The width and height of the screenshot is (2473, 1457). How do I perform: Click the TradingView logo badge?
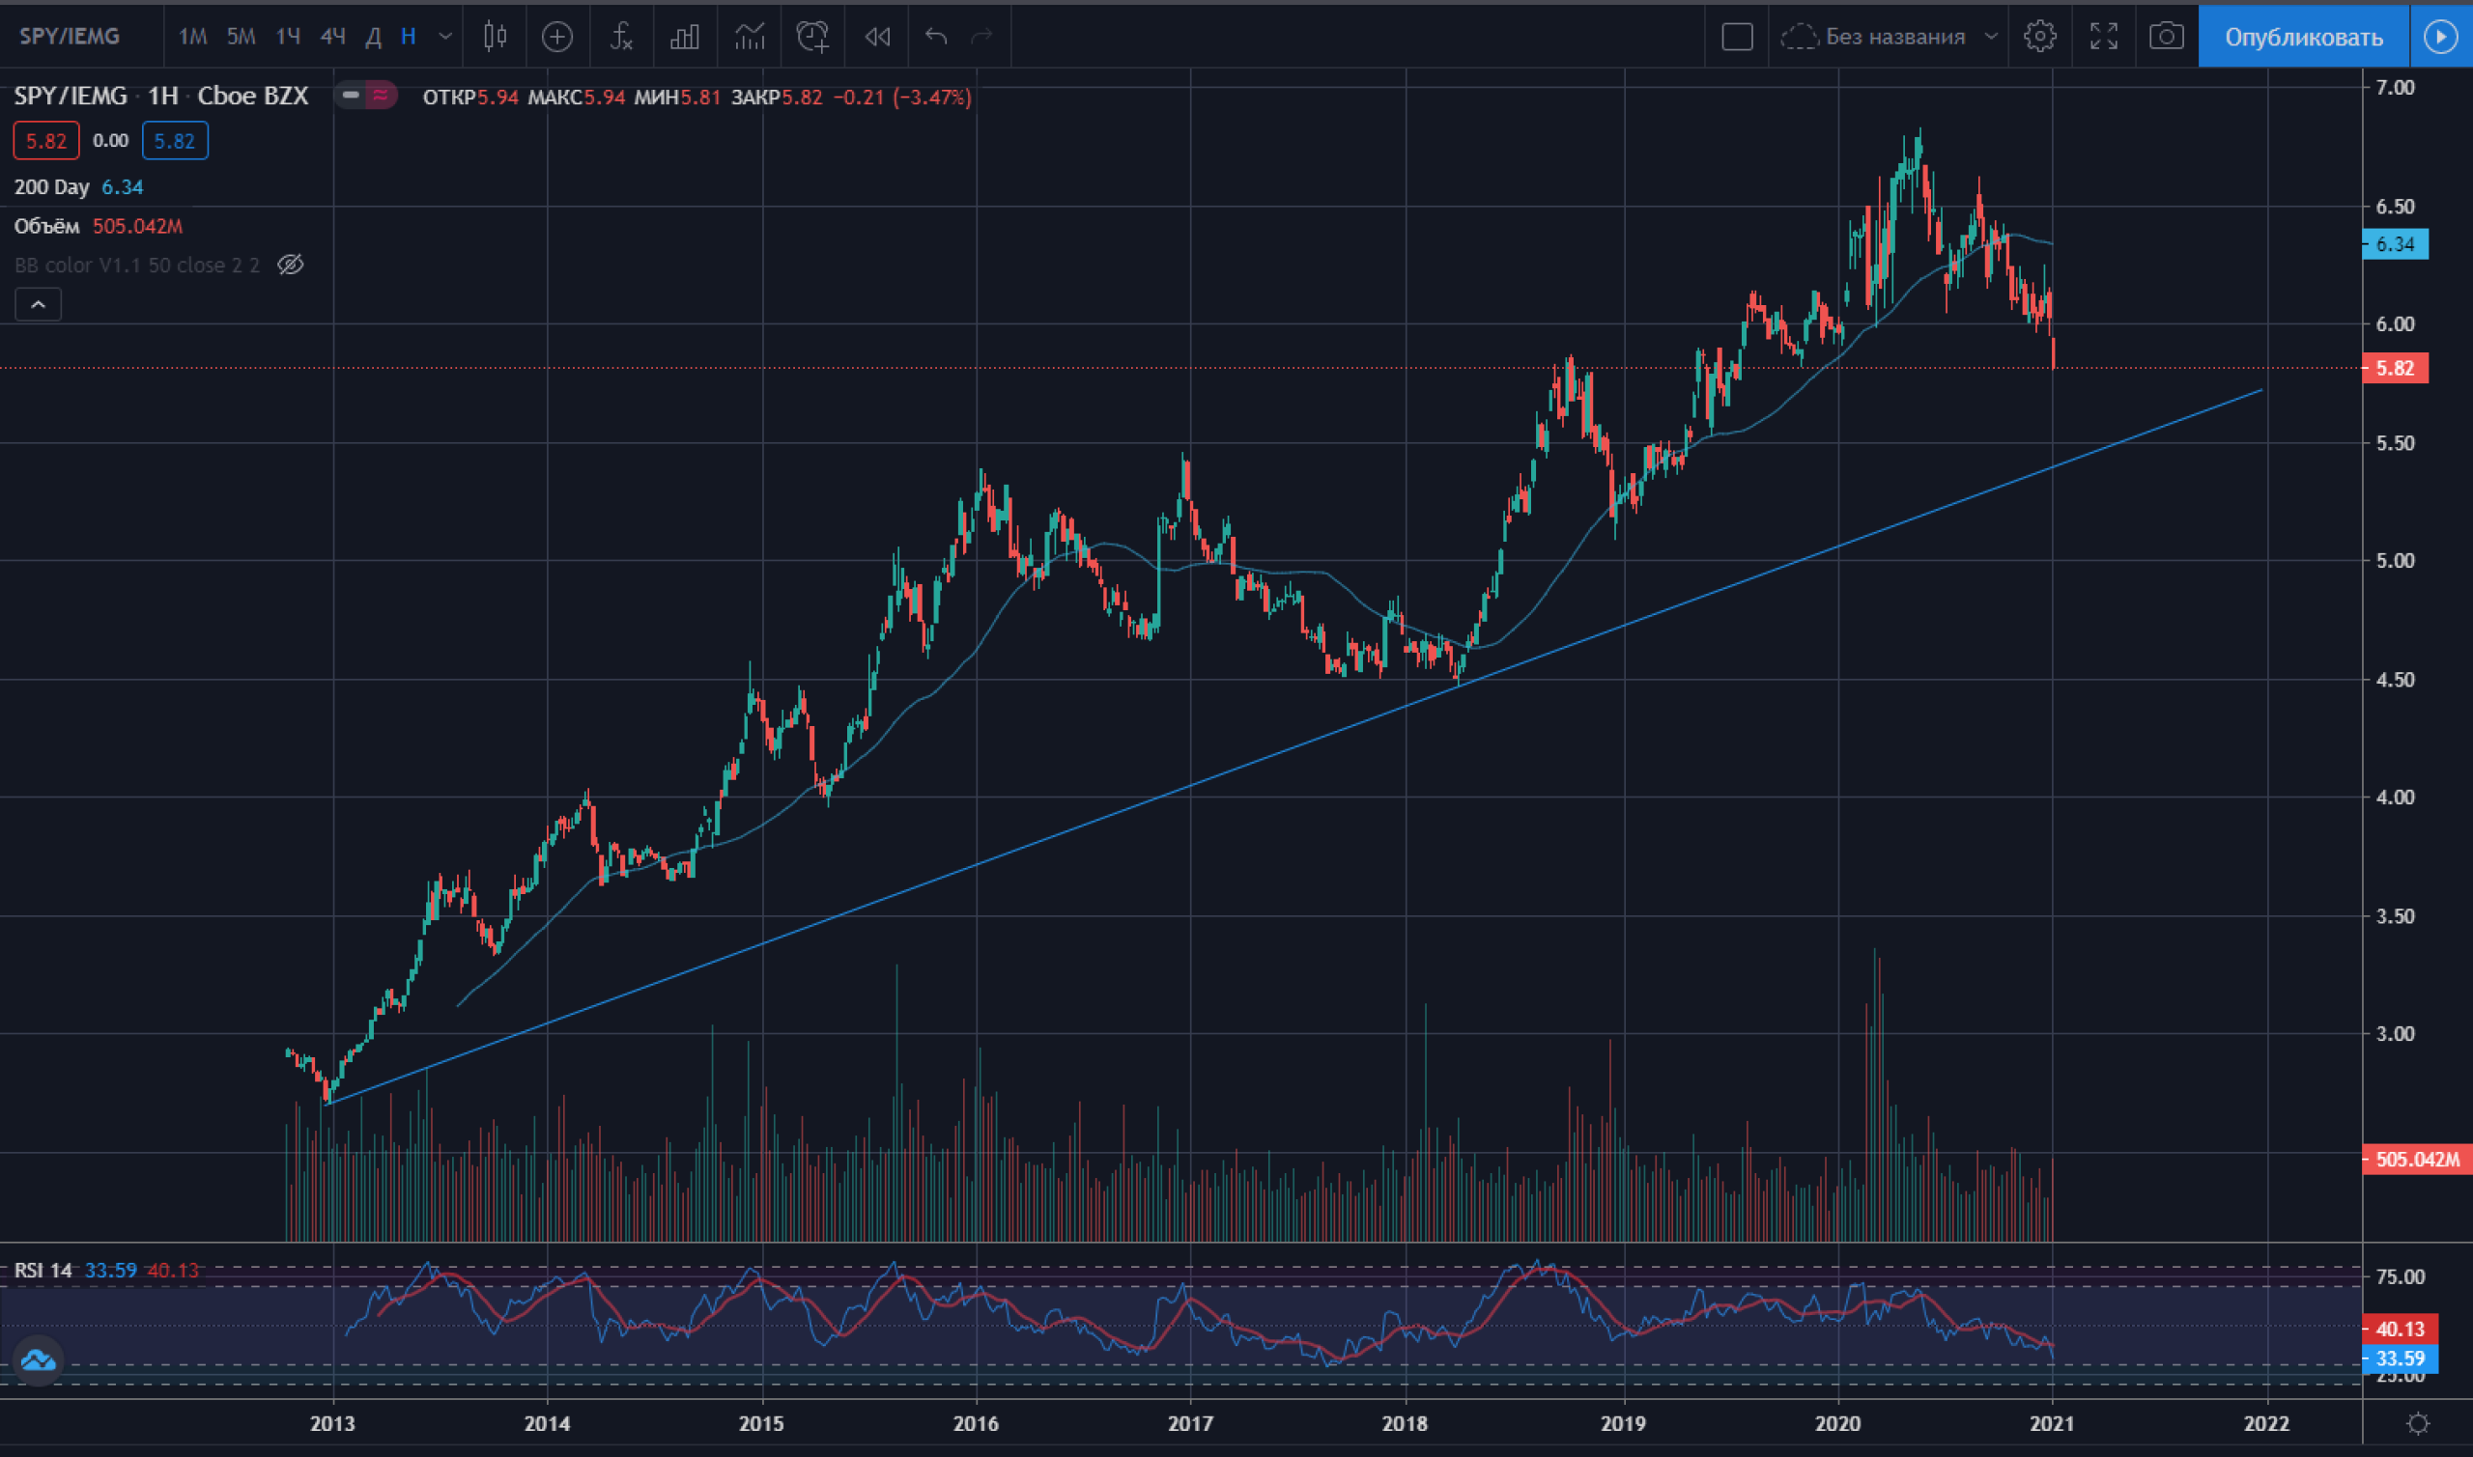coord(39,1359)
